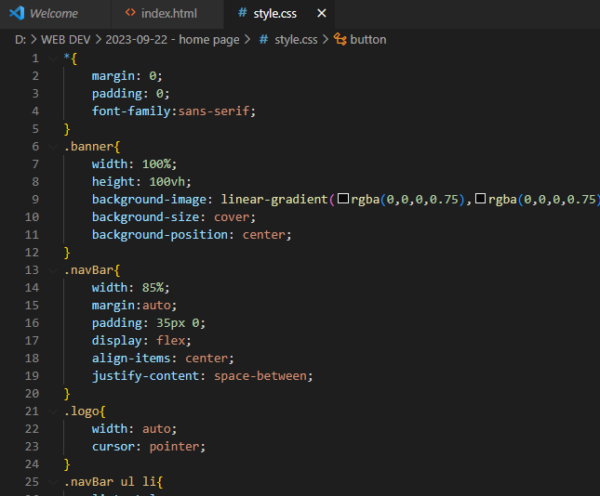This screenshot has width=600, height=496.
Task: Click the 'space-between' value
Action: click(x=260, y=376)
